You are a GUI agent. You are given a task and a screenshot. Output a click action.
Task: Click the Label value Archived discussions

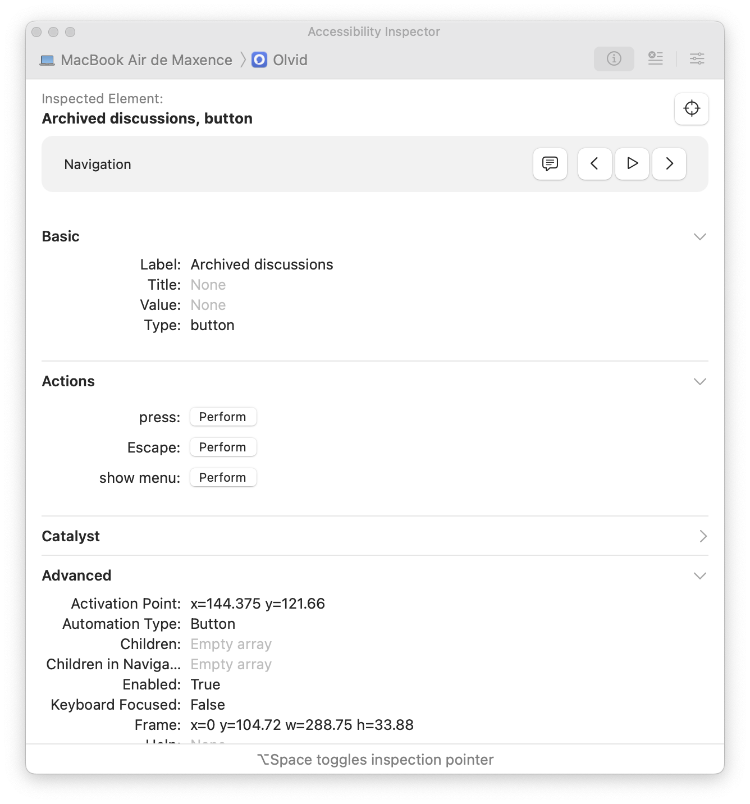tap(262, 264)
